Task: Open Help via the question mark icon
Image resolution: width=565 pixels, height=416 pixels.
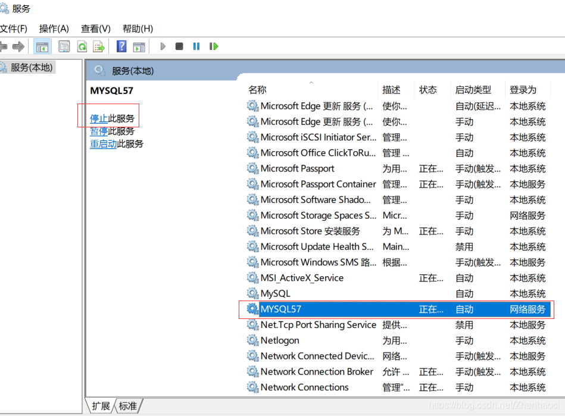Action: (121, 46)
